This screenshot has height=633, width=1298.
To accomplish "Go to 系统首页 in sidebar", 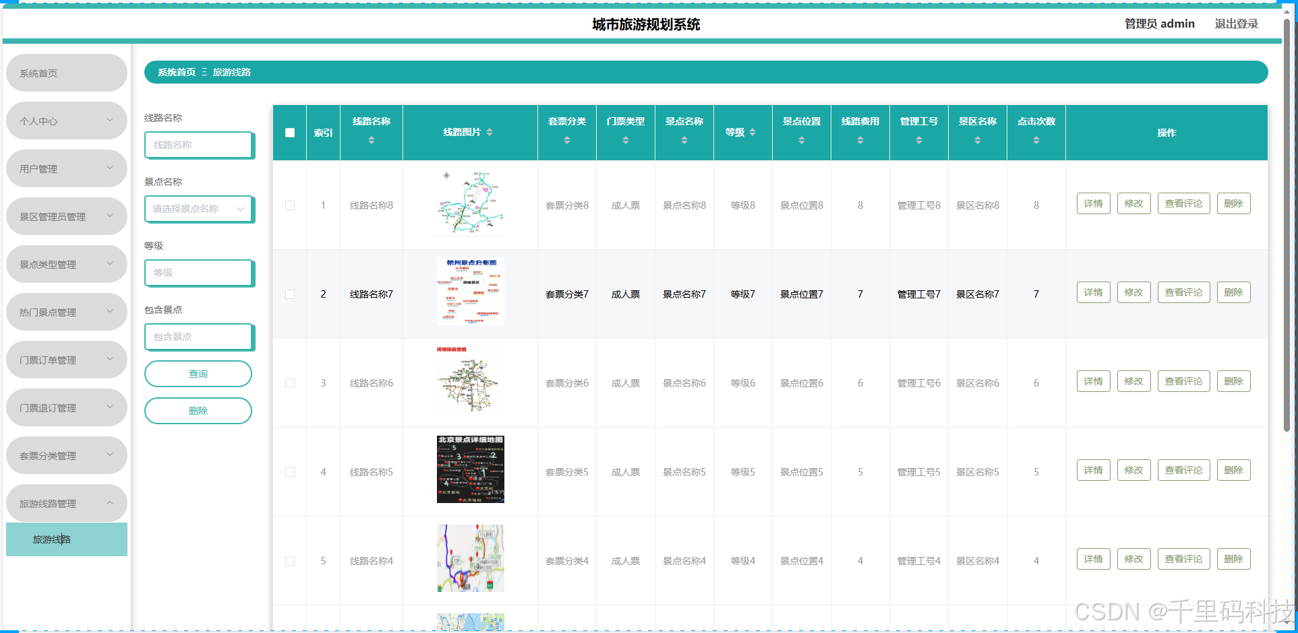I will (67, 73).
